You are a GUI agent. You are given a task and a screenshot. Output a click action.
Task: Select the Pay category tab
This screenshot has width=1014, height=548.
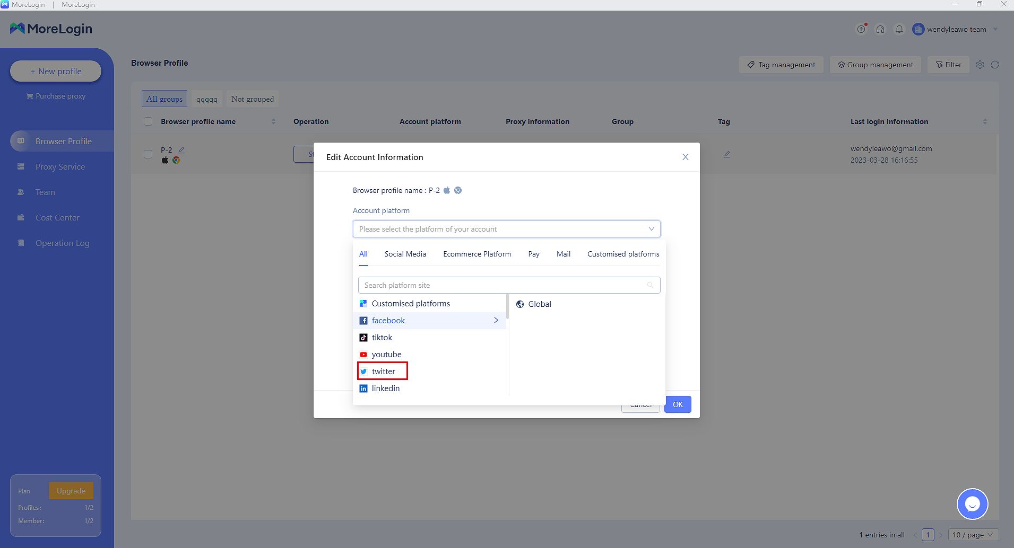click(534, 254)
